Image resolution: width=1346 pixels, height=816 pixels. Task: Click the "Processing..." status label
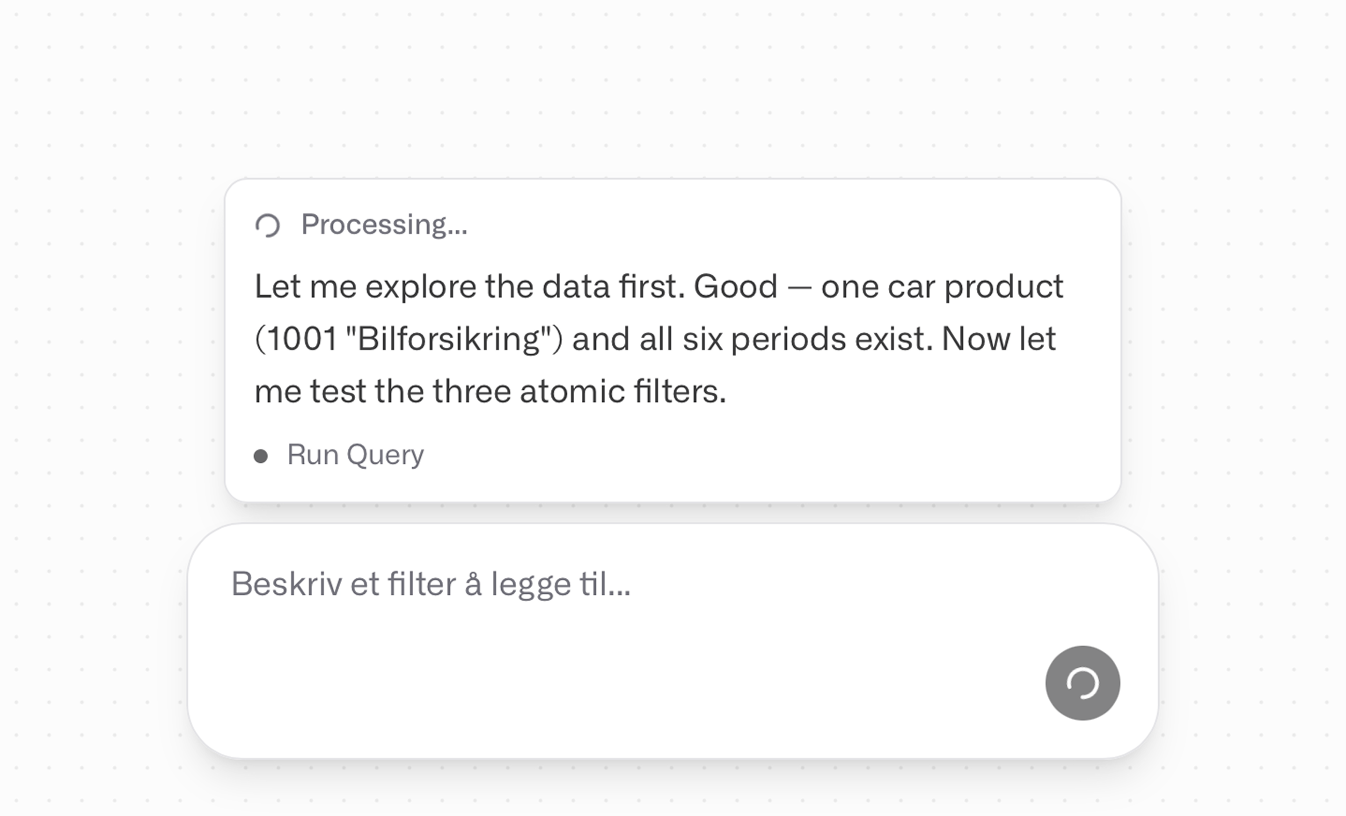384,224
